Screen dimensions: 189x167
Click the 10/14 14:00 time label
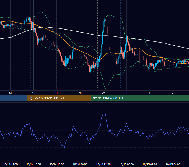[x=10, y=164]
